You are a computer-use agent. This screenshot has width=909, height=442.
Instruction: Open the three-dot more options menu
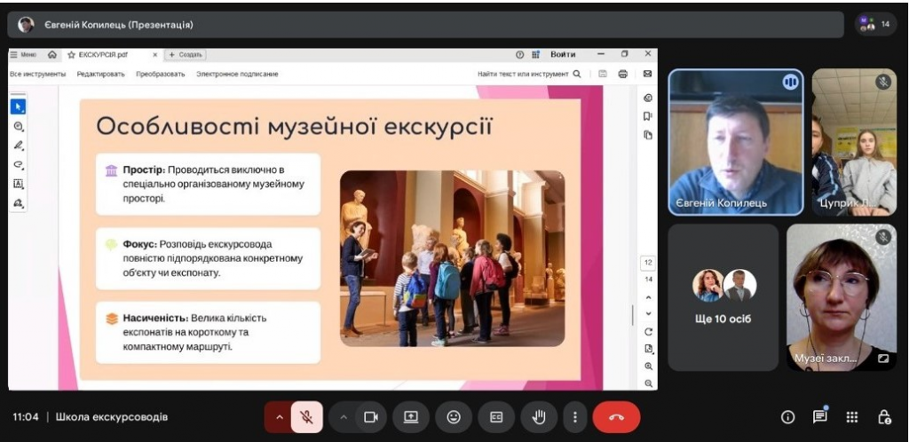point(575,417)
